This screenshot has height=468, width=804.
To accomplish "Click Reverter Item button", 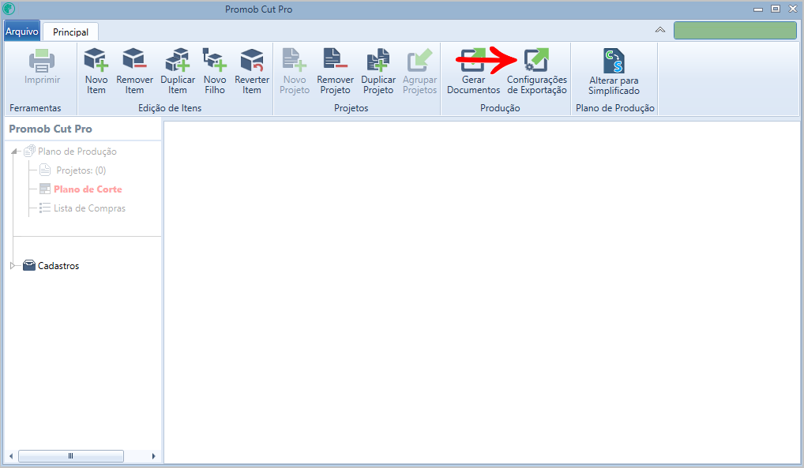I will [252, 71].
